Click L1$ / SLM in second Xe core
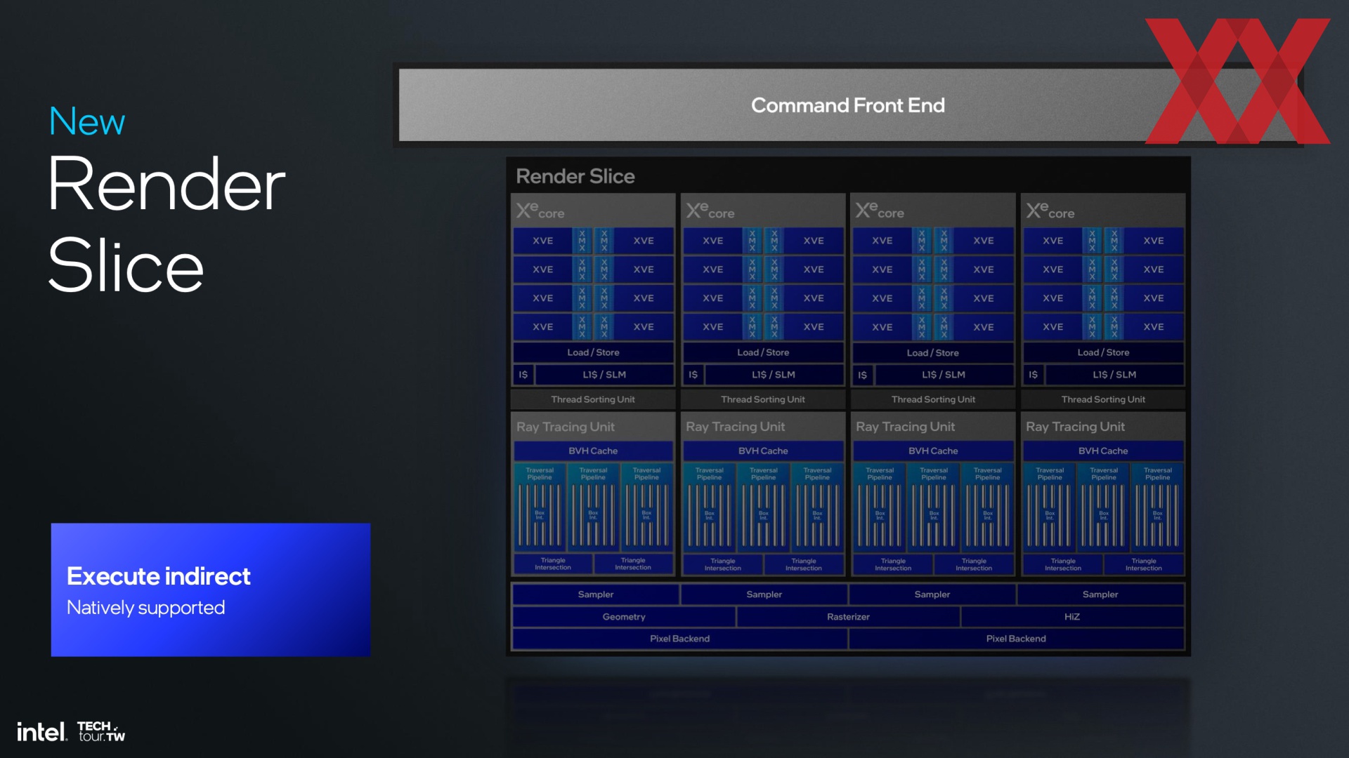 click(x=774, y=375)
